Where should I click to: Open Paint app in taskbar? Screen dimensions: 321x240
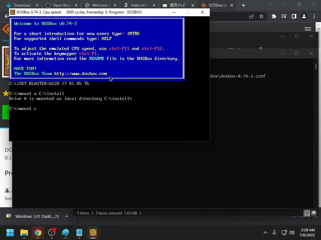tap(66, 232)
